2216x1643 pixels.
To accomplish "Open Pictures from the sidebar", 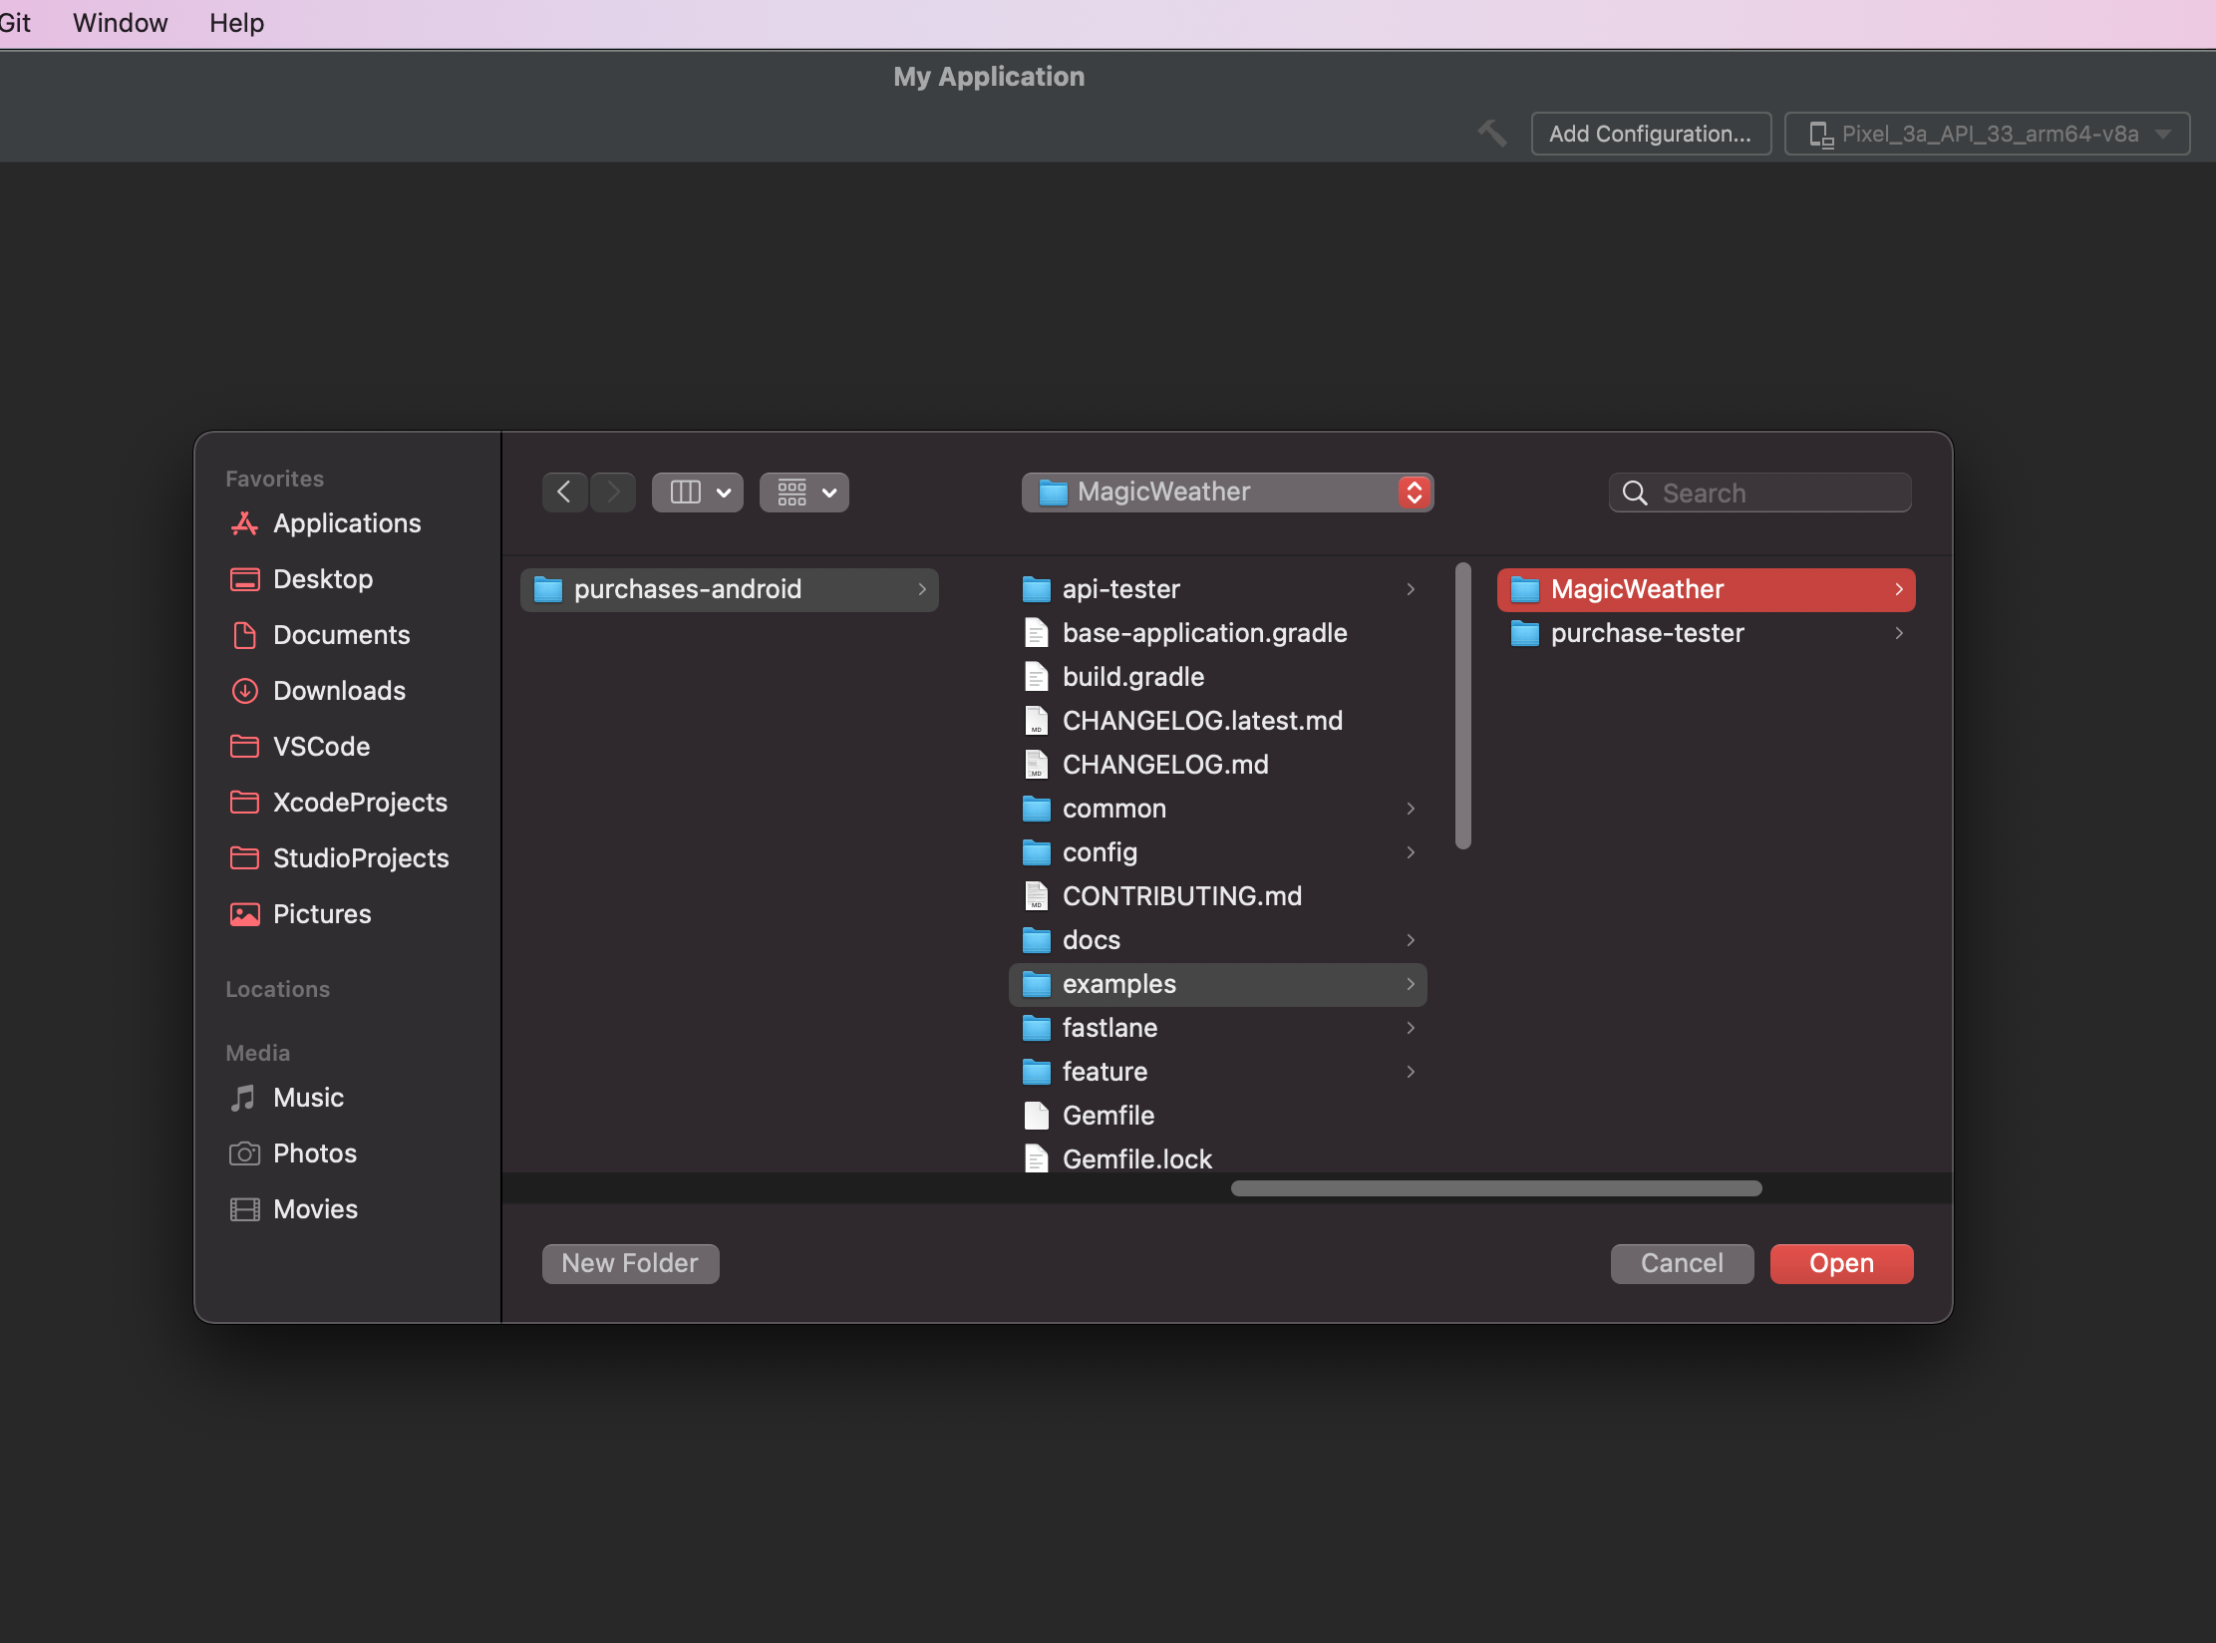I will pyautogui.click(x=322, y=914).
